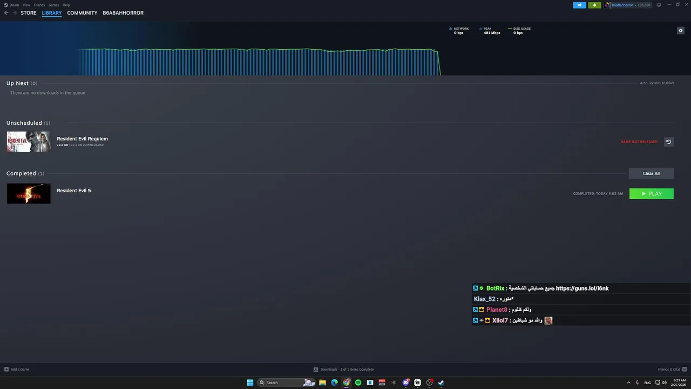Click the Up Next section heading
Screen dimensions: 691x389
coord(22,83)
